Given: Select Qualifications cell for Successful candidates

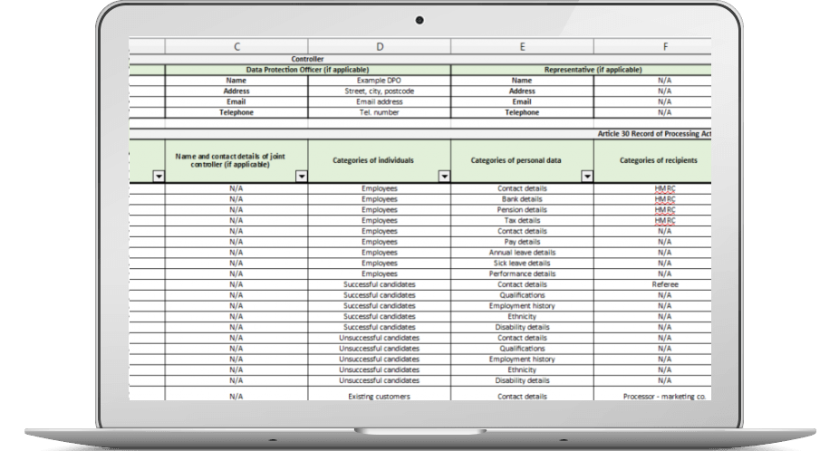Looking at the screenshot, I should coord(522,295).
